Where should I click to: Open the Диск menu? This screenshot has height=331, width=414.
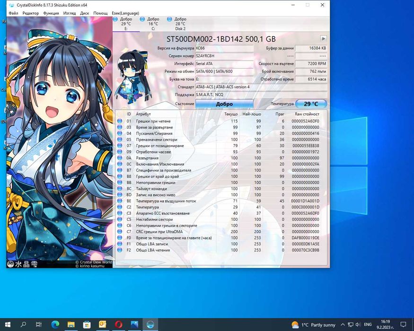[x=85, y=13]
